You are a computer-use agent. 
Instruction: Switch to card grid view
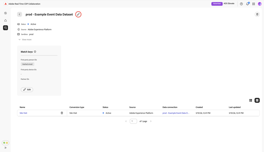click(x=251, y=100)
